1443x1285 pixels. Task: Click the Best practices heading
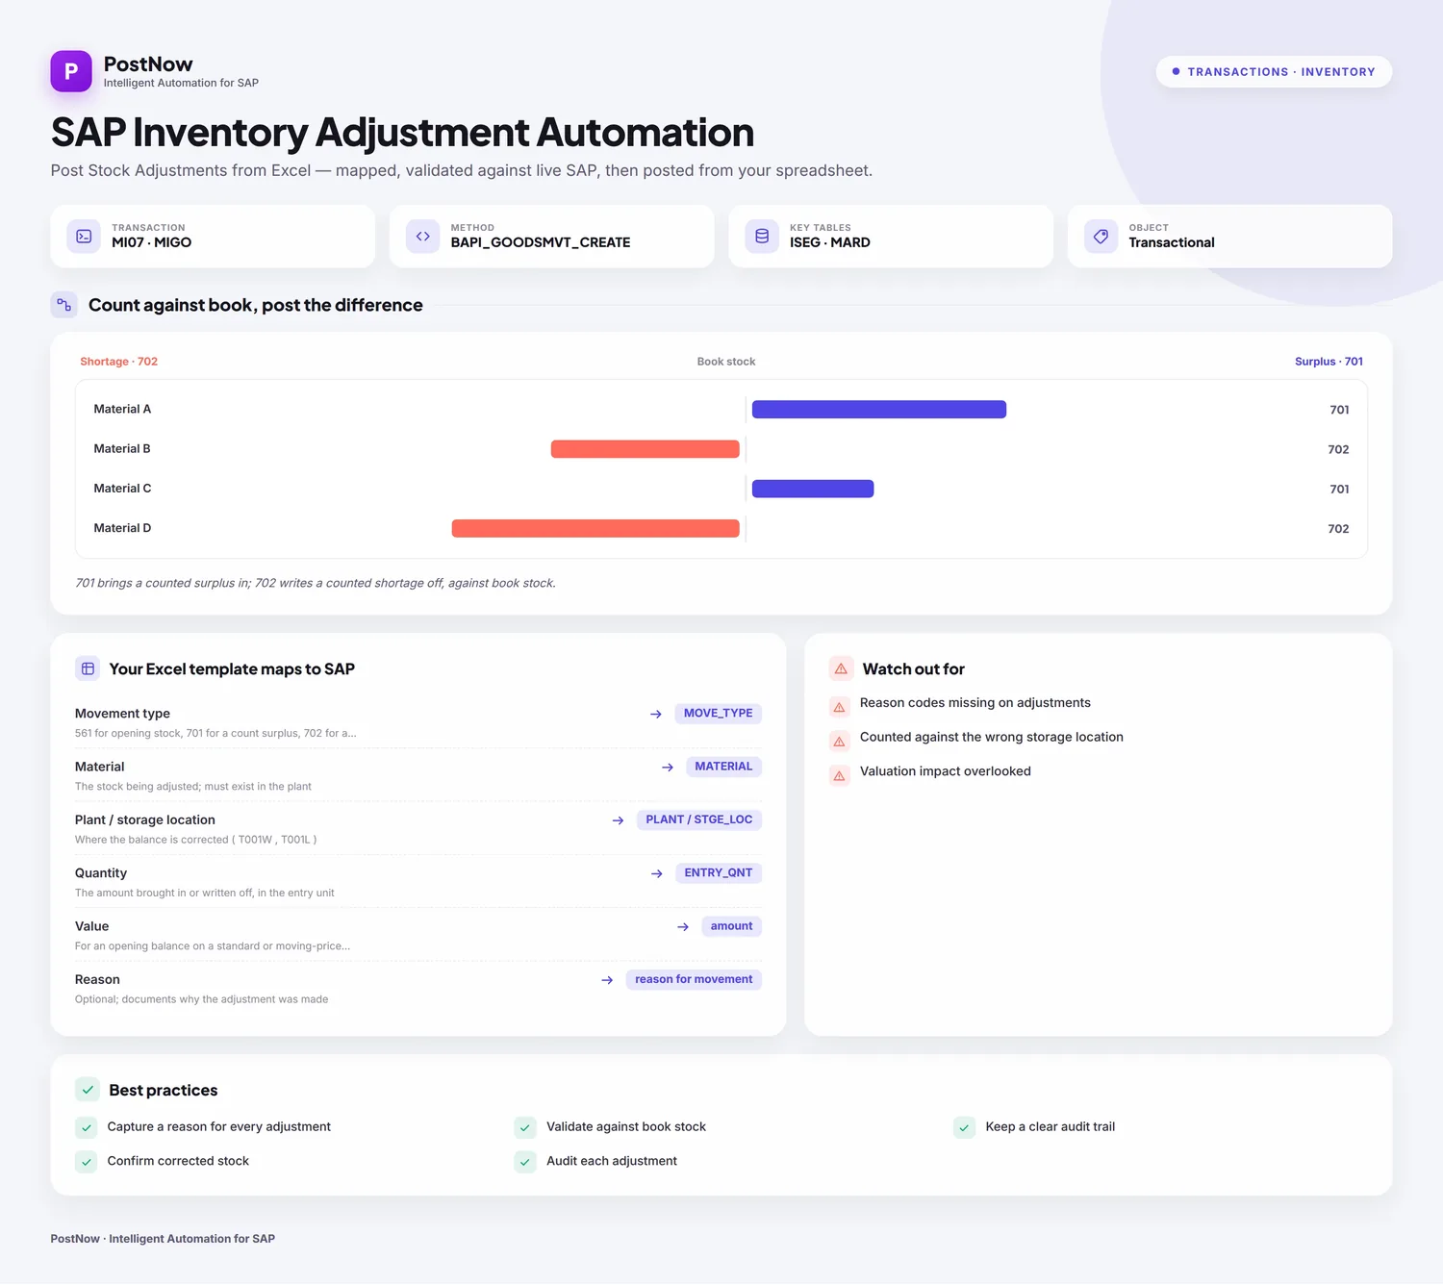coord(164,1090)
